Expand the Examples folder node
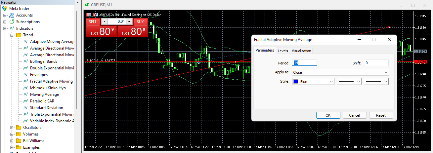 [12, 147]
